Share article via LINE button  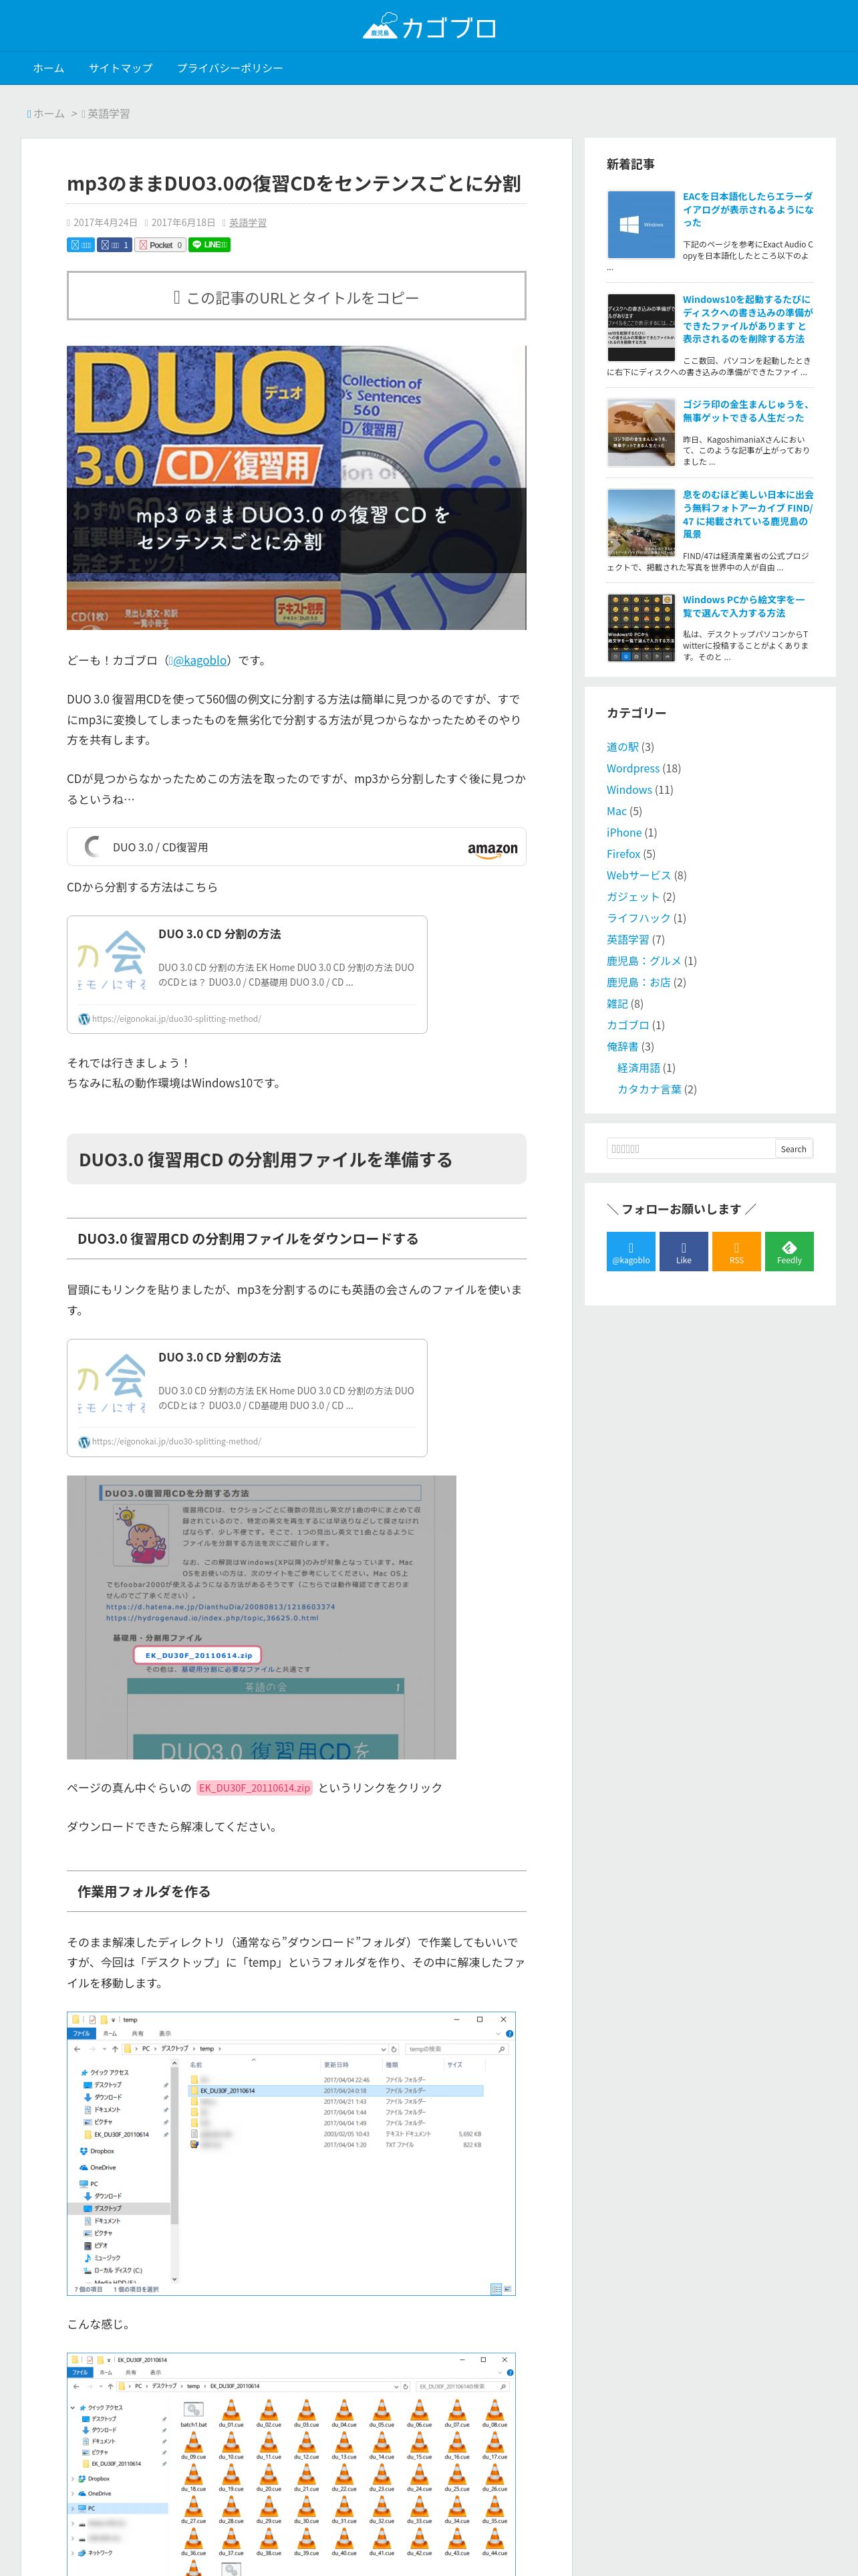click(210, 245)
